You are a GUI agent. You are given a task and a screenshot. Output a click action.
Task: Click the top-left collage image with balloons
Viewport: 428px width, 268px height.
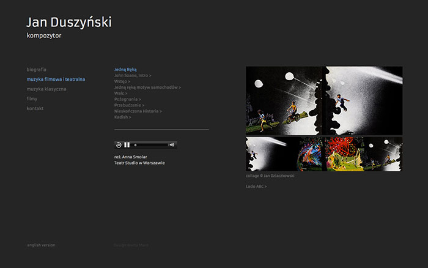pos(284,100)
